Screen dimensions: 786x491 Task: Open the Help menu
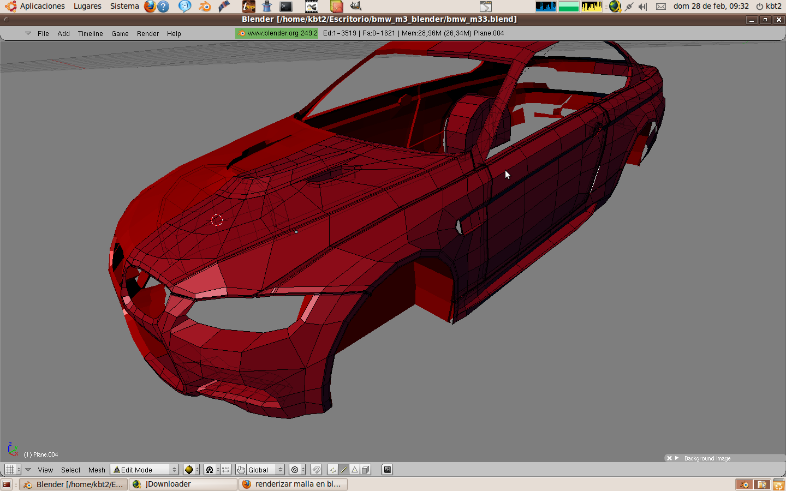point(174,34)
